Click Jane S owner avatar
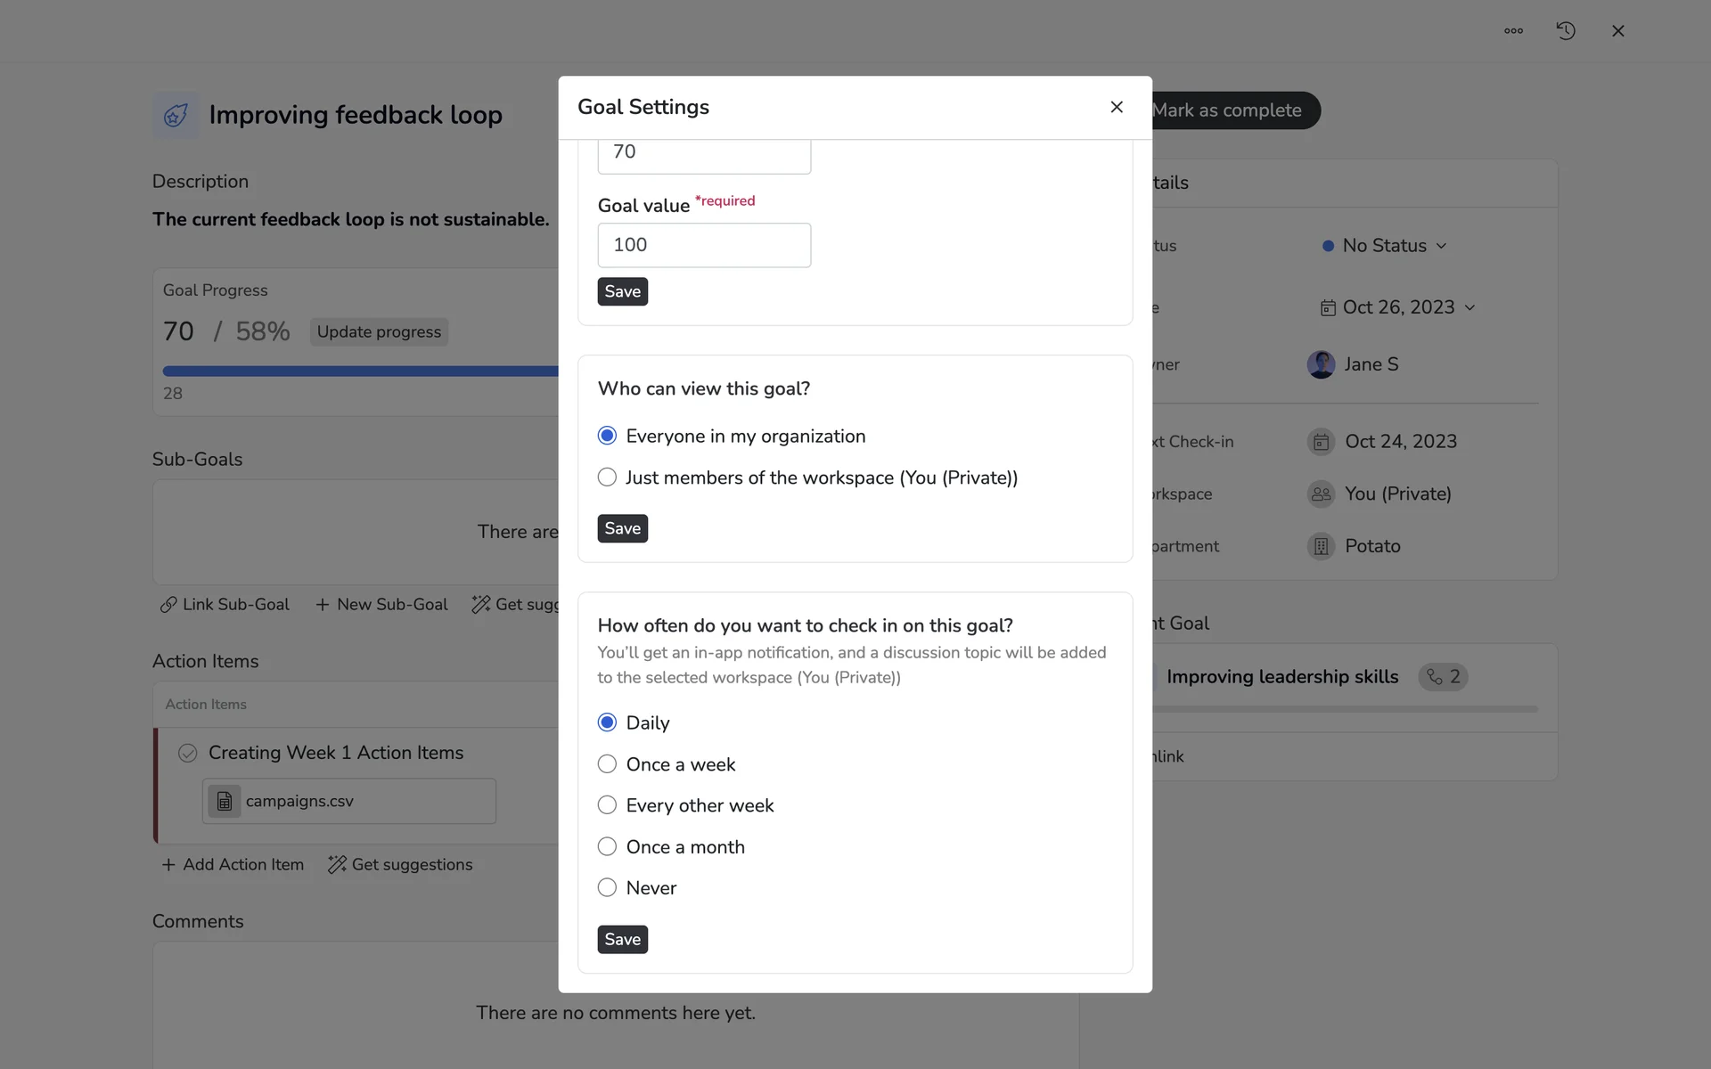 pos(1321,364)
